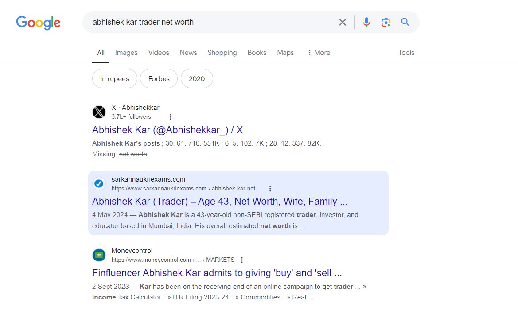
Task: Open the three-dot menu on the X result
Action: tap(171, 116)
